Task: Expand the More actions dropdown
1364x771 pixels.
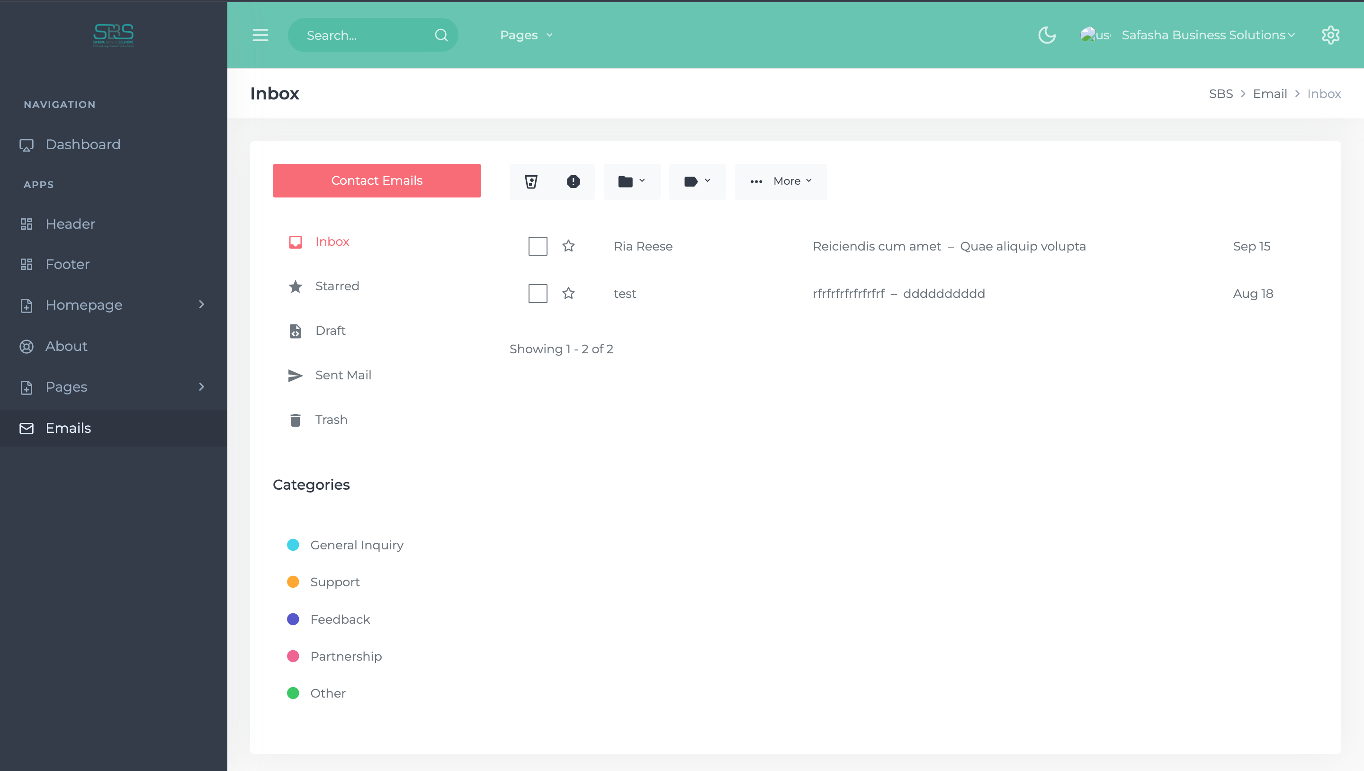Action: (781, 182)
